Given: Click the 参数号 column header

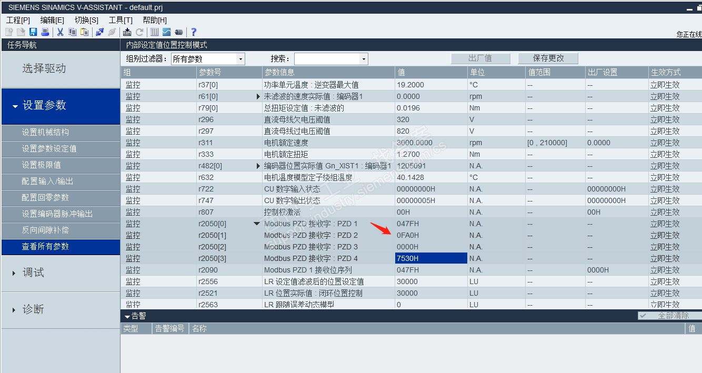Looking at the screenshot, I should (x=229, y=72).
